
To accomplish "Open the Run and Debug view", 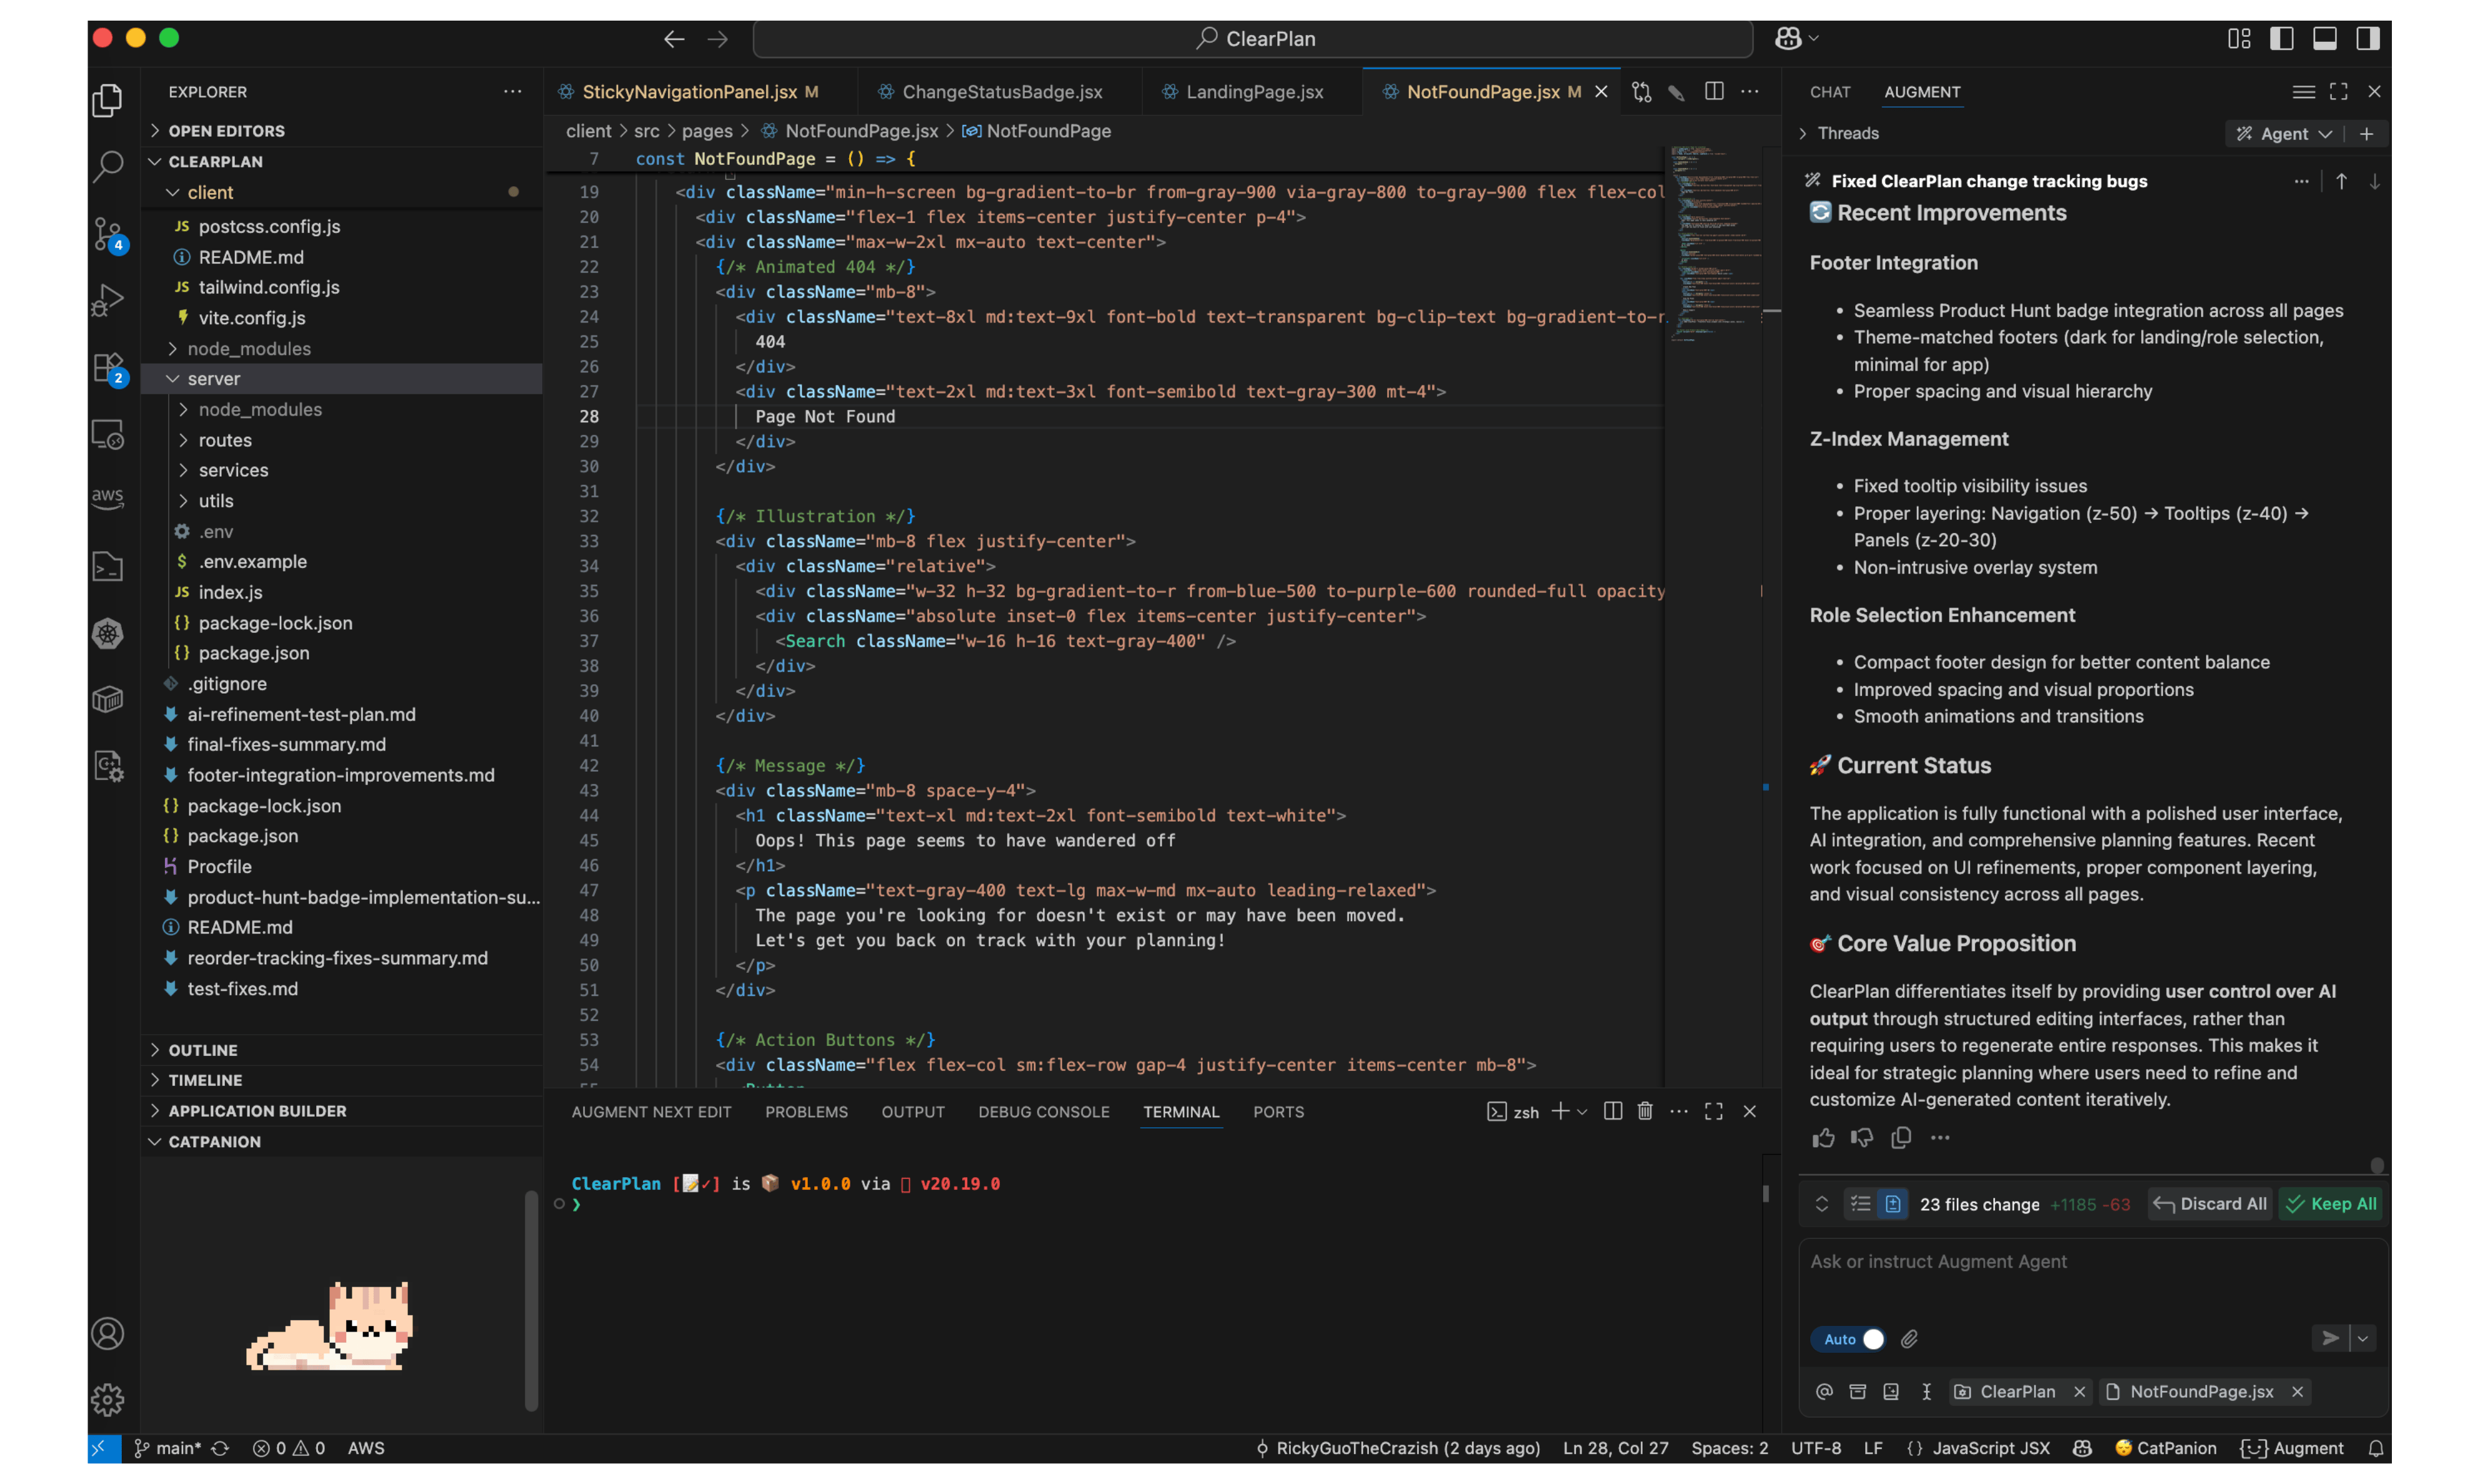I will point(108,300).
